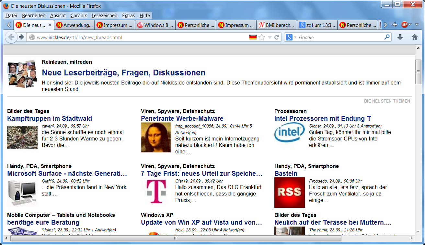
Task: Open the Chronik menu
Action: [79, 16]
